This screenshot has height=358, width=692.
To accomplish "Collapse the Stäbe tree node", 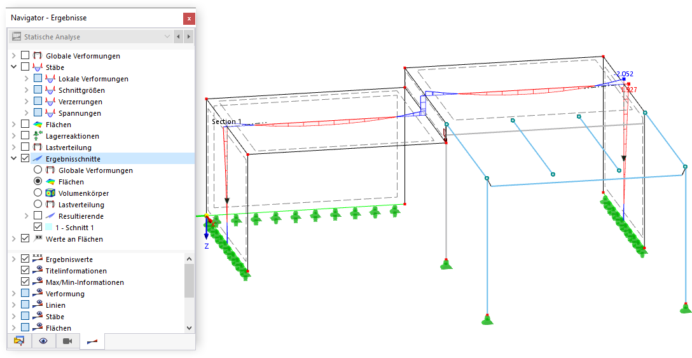I will tap(14, 67).
